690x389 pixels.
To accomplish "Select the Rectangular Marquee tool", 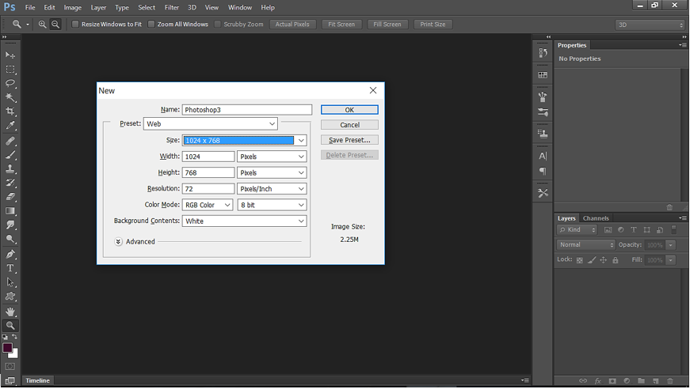I will [x=10, y=70].
